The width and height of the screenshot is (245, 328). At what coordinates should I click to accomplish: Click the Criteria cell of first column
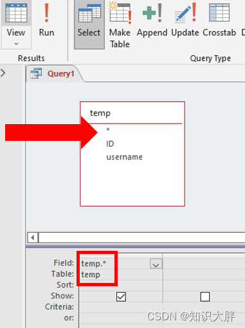121,307
